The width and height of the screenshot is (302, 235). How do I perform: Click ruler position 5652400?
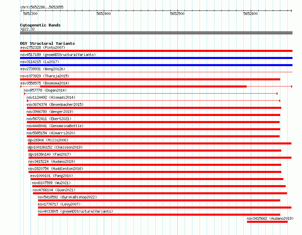(103, 14)
